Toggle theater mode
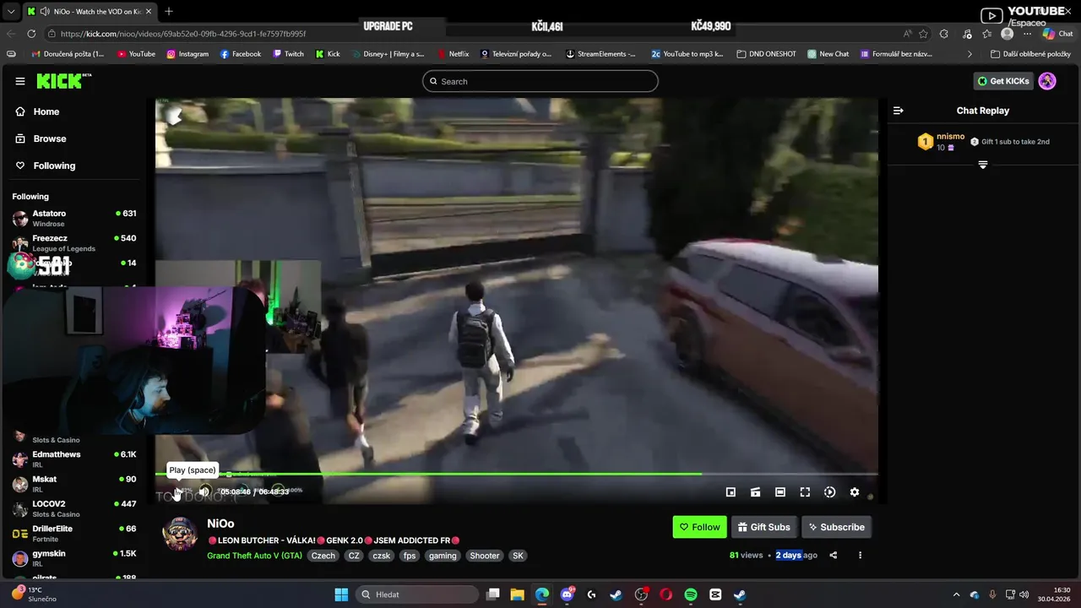 tap(780, 492)
